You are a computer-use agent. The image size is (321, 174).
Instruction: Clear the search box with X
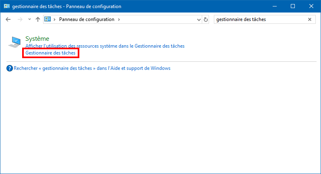click(x=310, y=19)
